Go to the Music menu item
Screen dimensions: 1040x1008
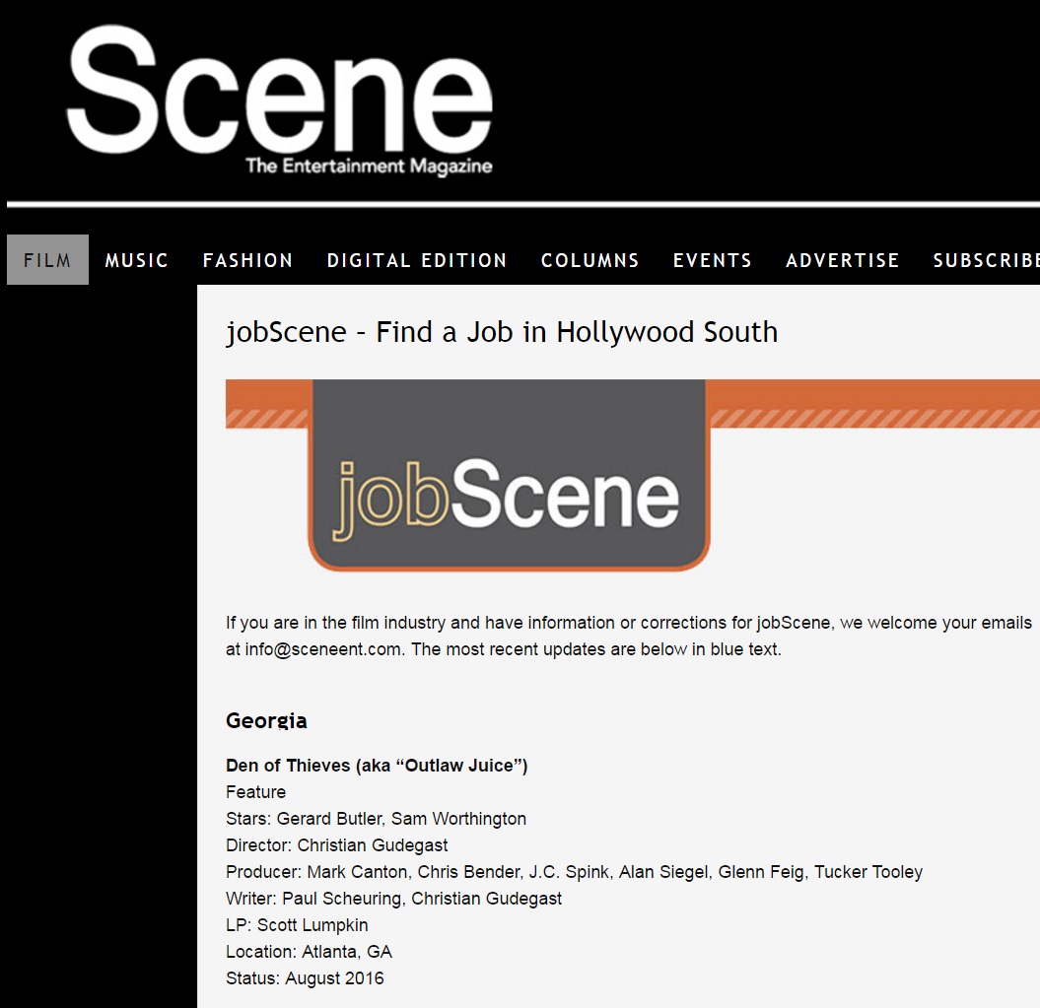tap(137, 260)
